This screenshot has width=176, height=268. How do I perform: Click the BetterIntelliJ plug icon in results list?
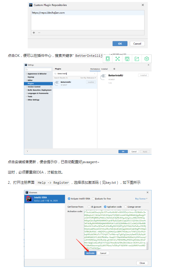coord(57,83)
